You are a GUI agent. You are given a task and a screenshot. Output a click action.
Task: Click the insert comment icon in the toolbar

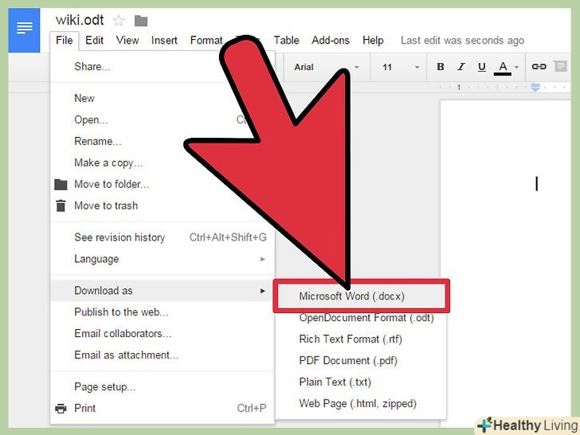tap(560, 67)
